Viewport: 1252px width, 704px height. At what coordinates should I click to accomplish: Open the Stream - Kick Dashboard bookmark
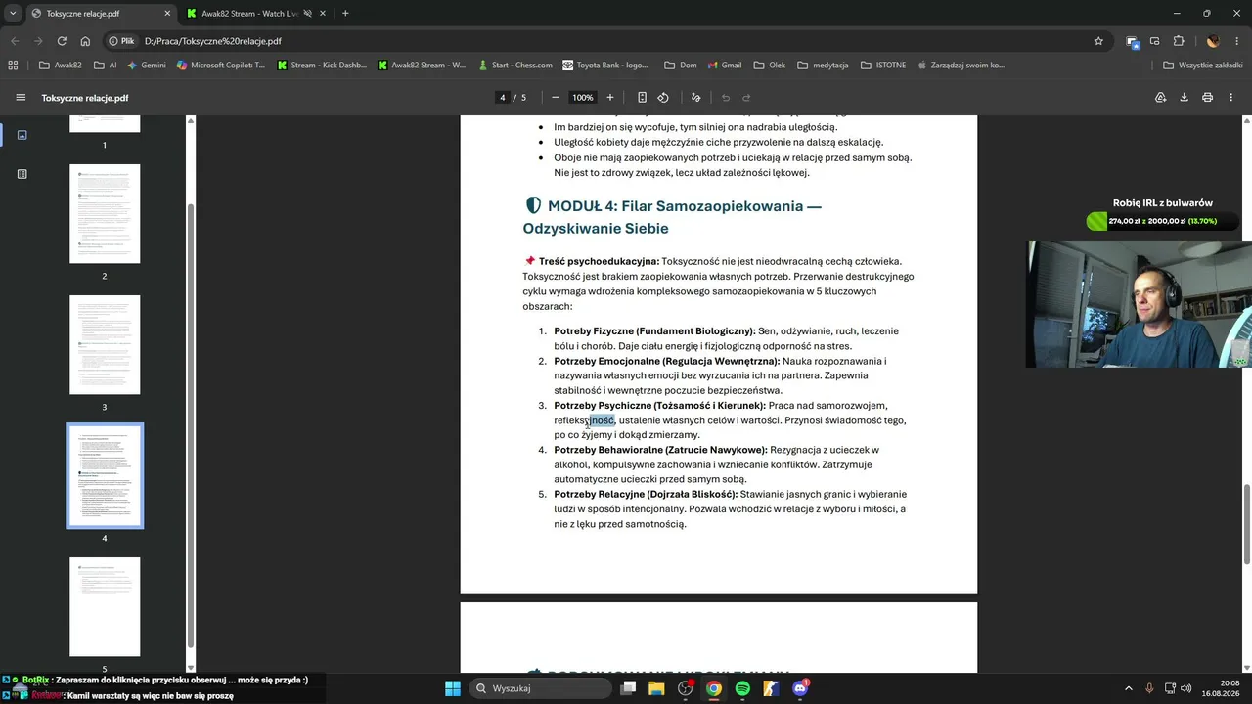pyautogui.click(x=322, y=66)
